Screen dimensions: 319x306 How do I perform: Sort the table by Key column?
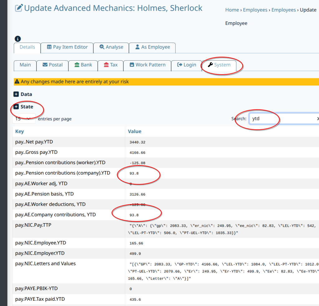[20, 132]
